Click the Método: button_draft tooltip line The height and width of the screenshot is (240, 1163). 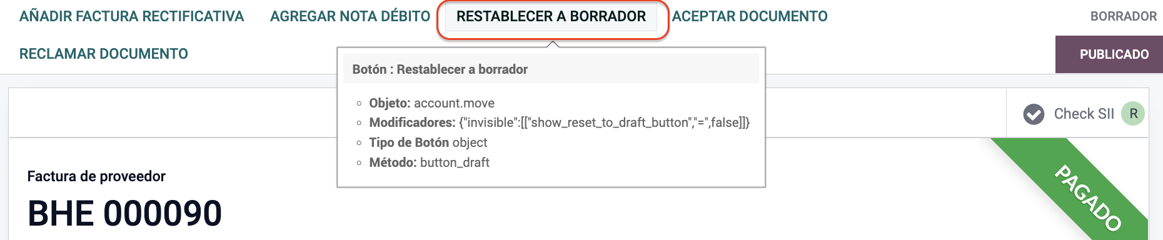429,162
